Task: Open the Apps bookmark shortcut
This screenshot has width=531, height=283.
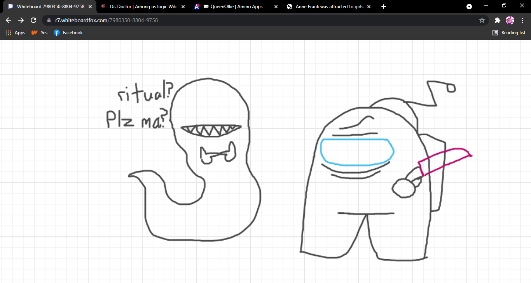Action: click(x=16, y=33)
